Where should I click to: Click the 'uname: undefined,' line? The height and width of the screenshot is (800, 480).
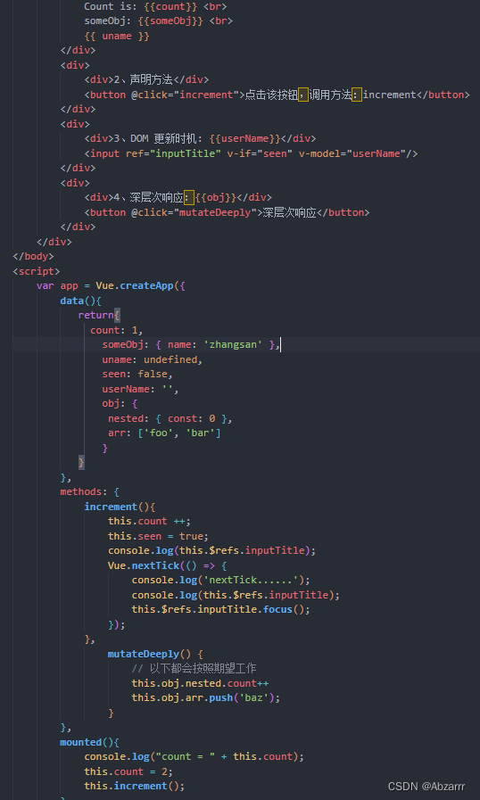153,359
